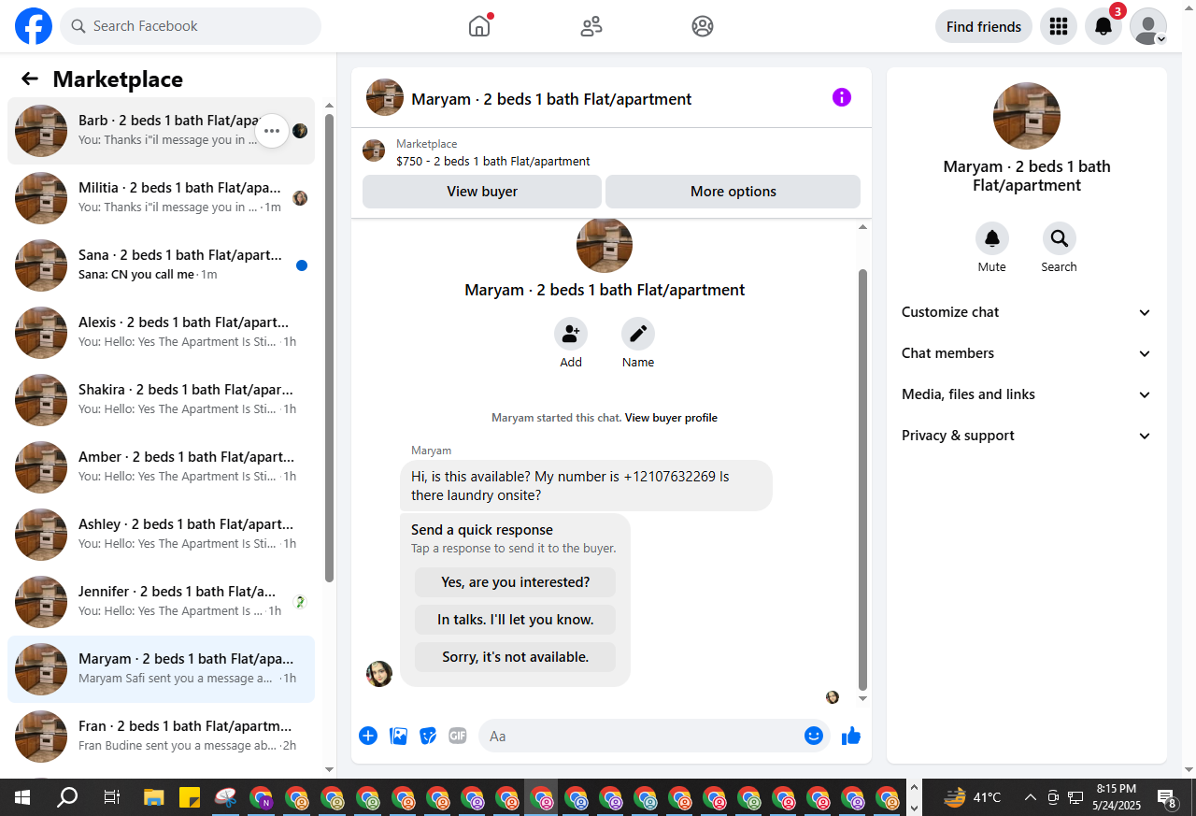Open the purple conversation information icon

tap(842, 97)
